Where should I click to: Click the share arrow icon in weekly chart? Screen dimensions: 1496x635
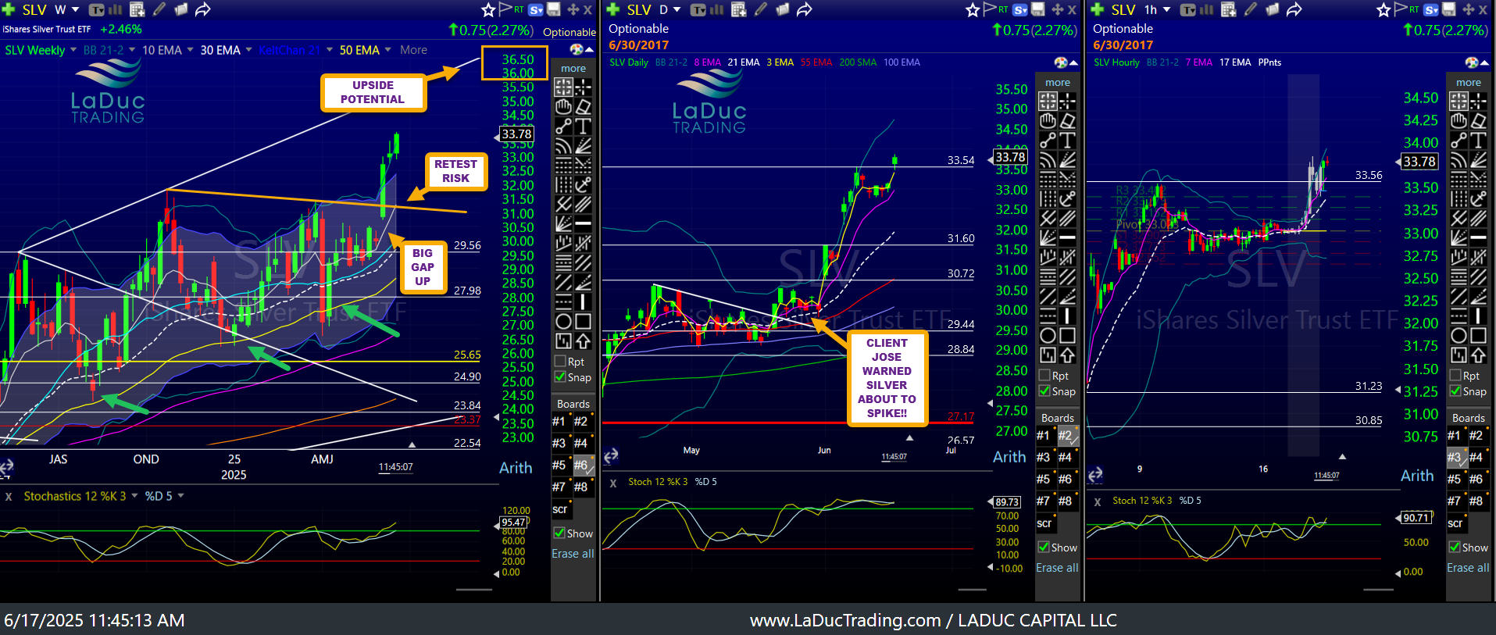[203, 9]
